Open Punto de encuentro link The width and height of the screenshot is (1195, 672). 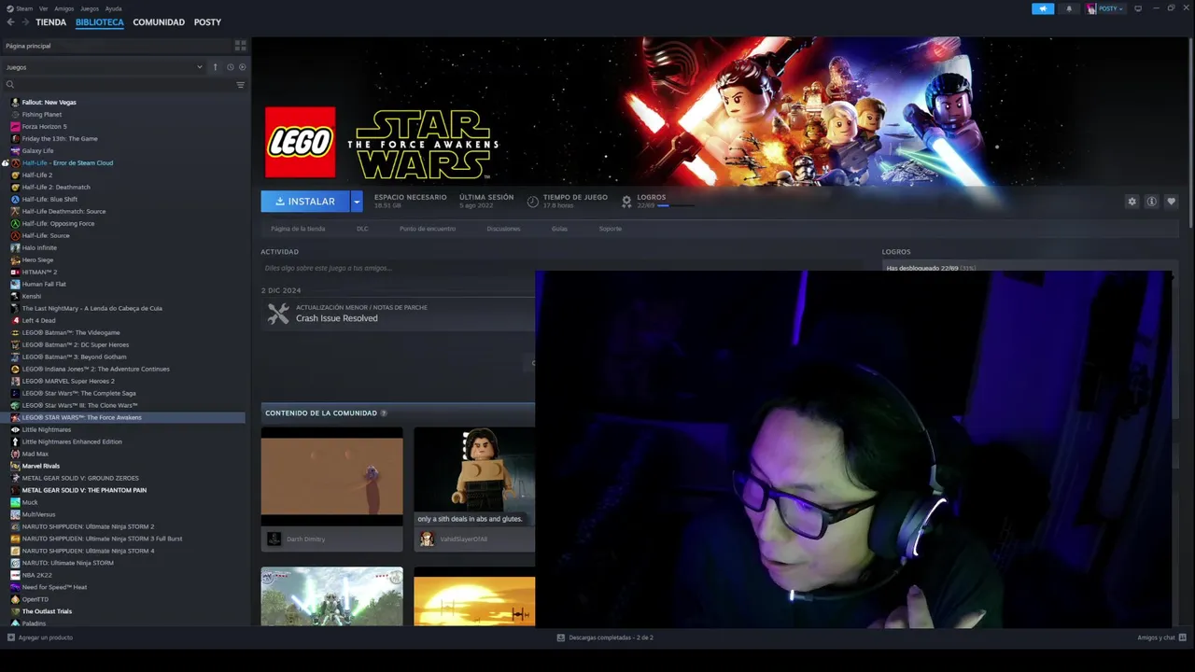click(428, 229)
